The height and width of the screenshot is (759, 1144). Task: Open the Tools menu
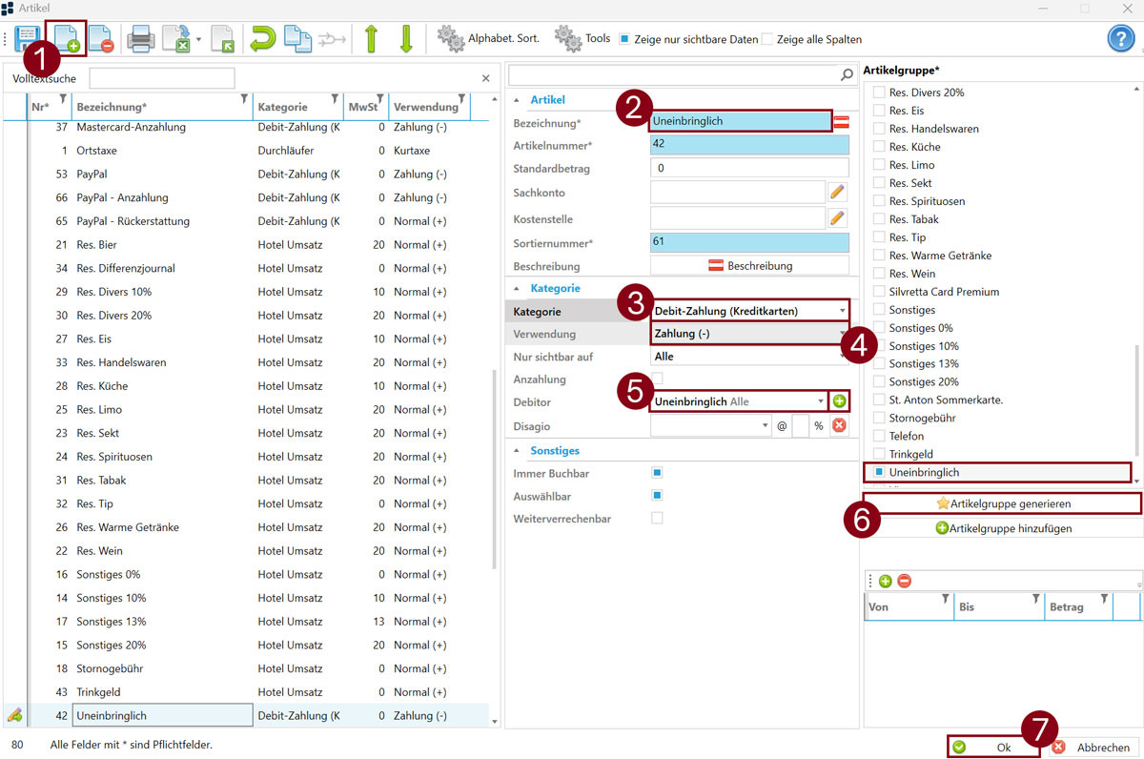(x=582, y=39)
